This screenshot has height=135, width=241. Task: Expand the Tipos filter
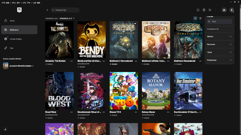(x=220, y=52)
